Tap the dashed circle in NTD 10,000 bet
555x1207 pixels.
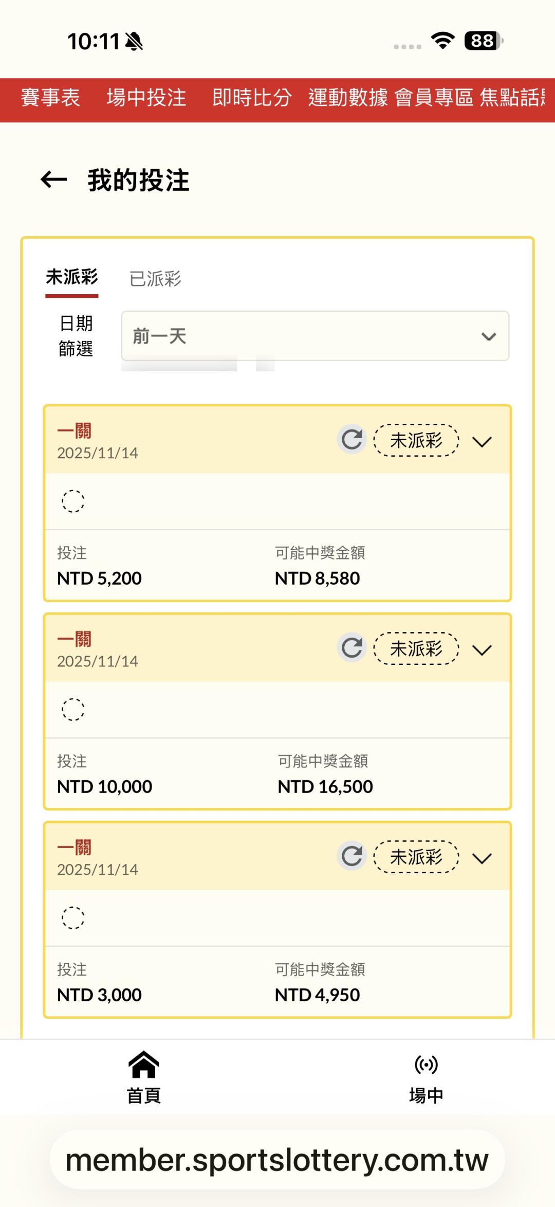point(73,709)
